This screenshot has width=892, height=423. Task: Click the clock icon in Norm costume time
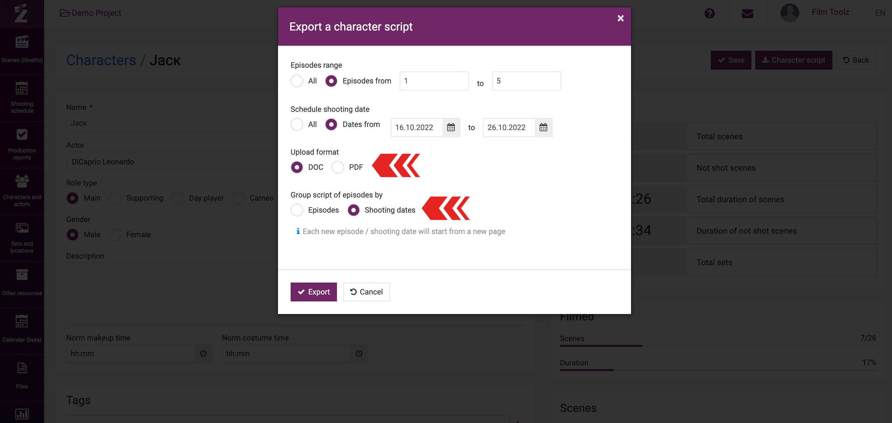359,353
